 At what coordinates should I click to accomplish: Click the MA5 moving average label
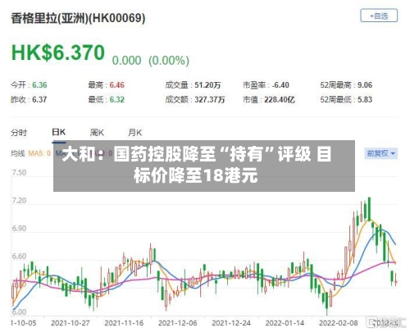coord(39,153)
